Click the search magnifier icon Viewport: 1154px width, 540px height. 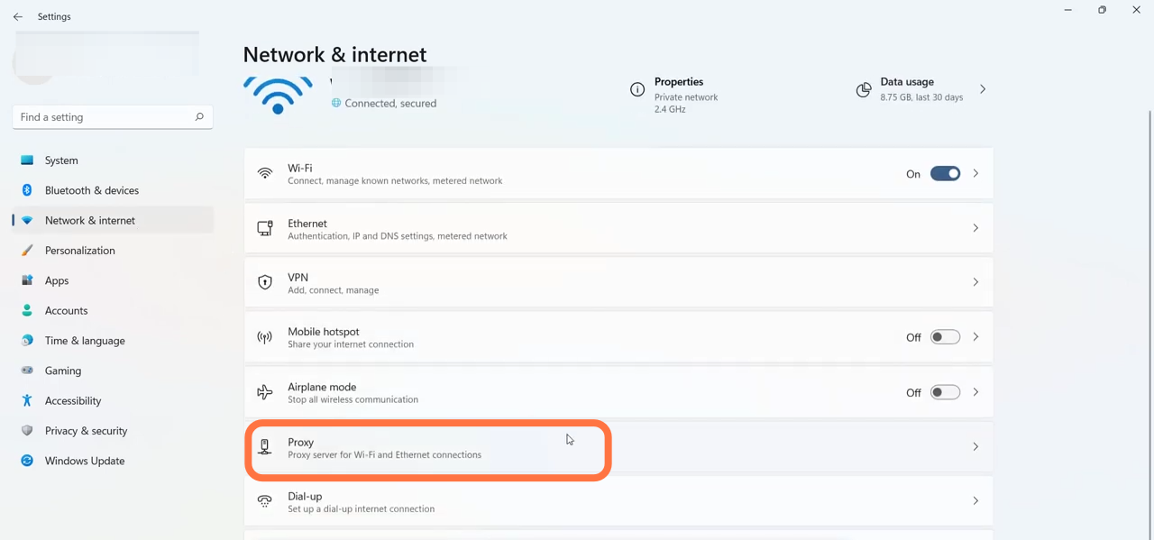coord(199,116)
